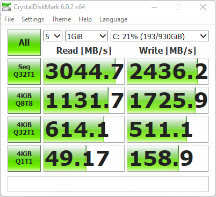Screen dimensions: 216x197
Task: Expand the 1GiB test size dropdown
Action: (x=87, y=36)
